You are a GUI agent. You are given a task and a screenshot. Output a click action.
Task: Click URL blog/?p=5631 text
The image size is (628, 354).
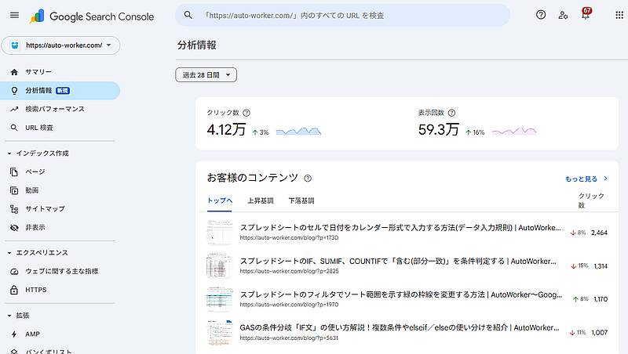coord(289,338)
